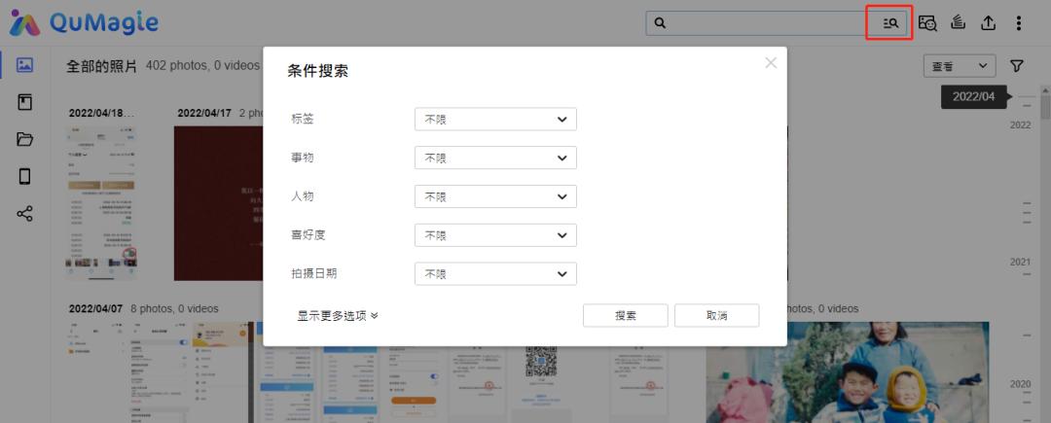
Task: Expand the 人物 dropdown
Action: pos(495,196)
